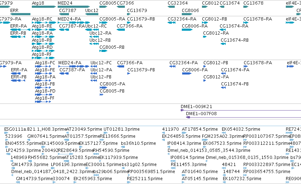Viewport: 301px width, 184px height.
Task: Select the ERR-PB protein label
Action: pos(19,77)
